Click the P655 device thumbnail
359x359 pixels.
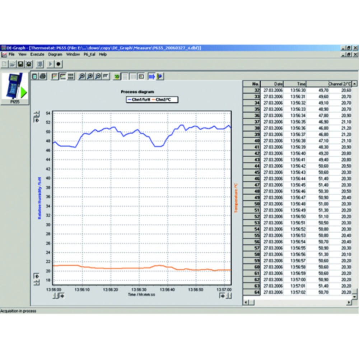pyautogui.click(x=14, y=90)
